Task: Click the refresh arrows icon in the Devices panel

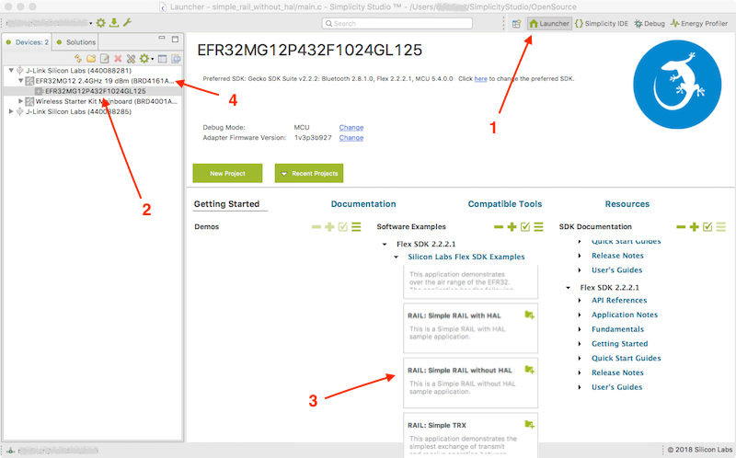Action: click(78, 59)
